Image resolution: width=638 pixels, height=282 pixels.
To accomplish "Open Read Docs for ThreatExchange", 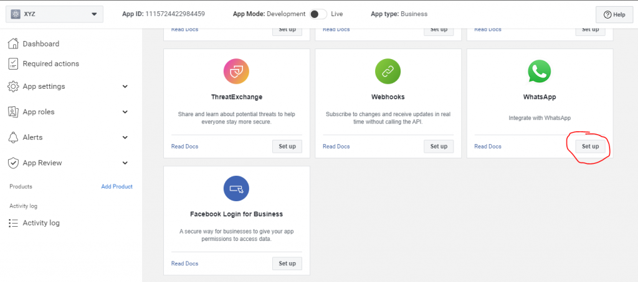I will coord(184,147).
